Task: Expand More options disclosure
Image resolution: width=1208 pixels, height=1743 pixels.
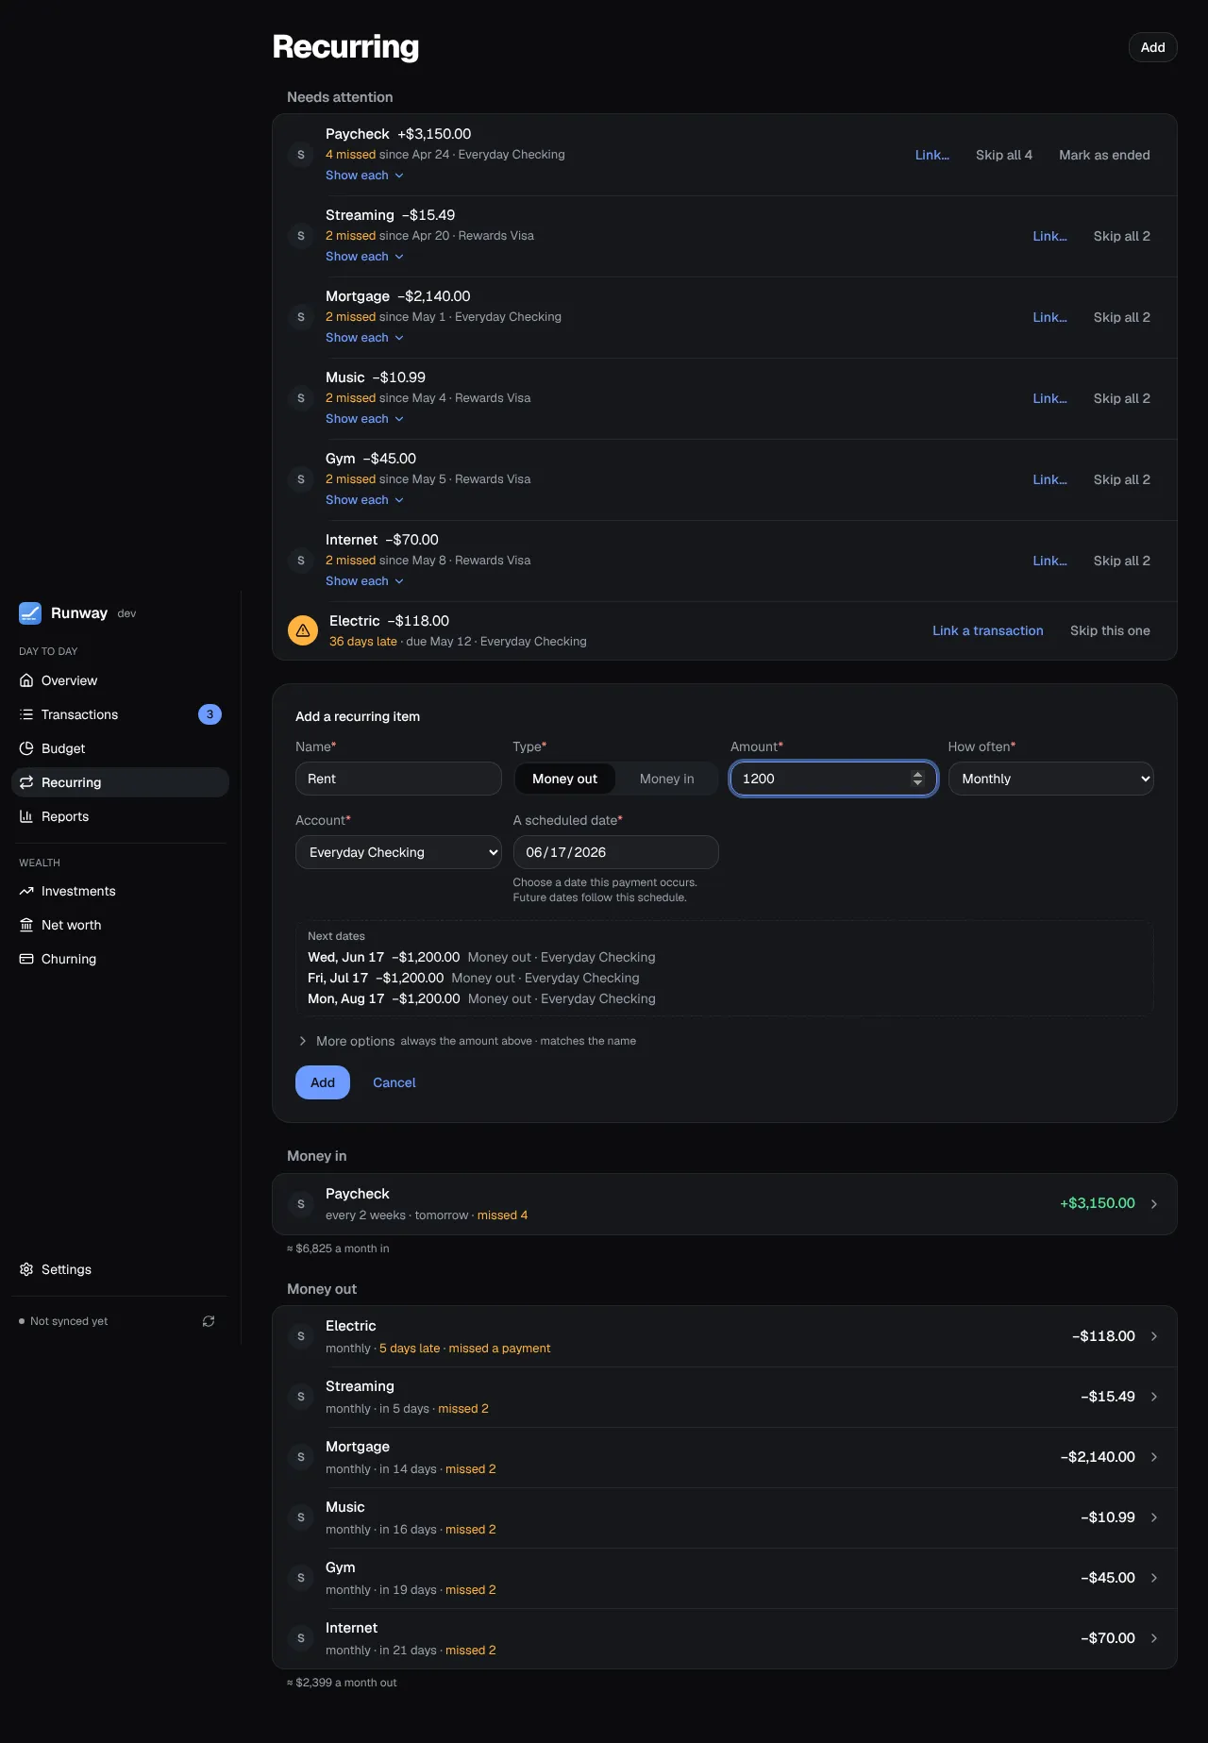Action: click(346, 1041)
